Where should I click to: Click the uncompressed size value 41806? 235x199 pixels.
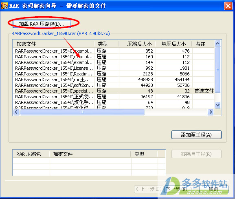tap(183, 97)
